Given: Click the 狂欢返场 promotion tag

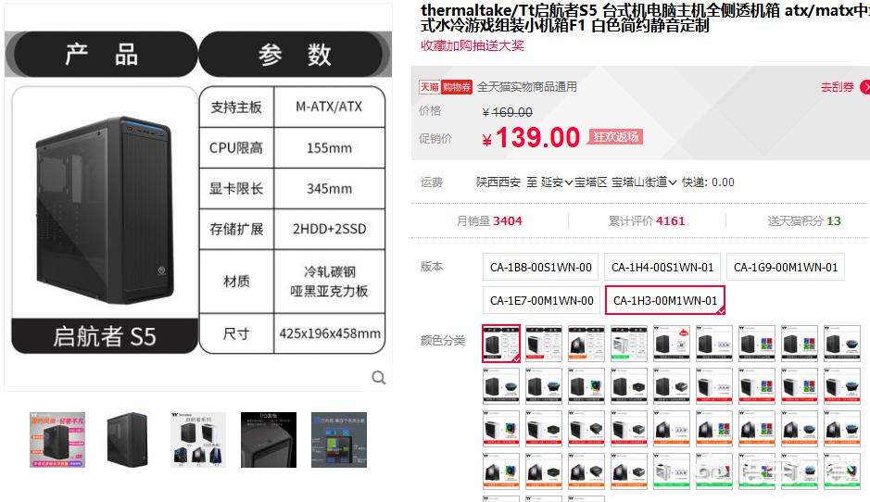Looking at the screenshot, I should click(x=615, y=136).
